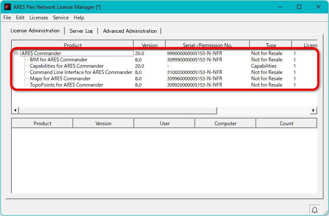Close the License Manager window
The image size is (329, 216).
(x=318, y=7)
